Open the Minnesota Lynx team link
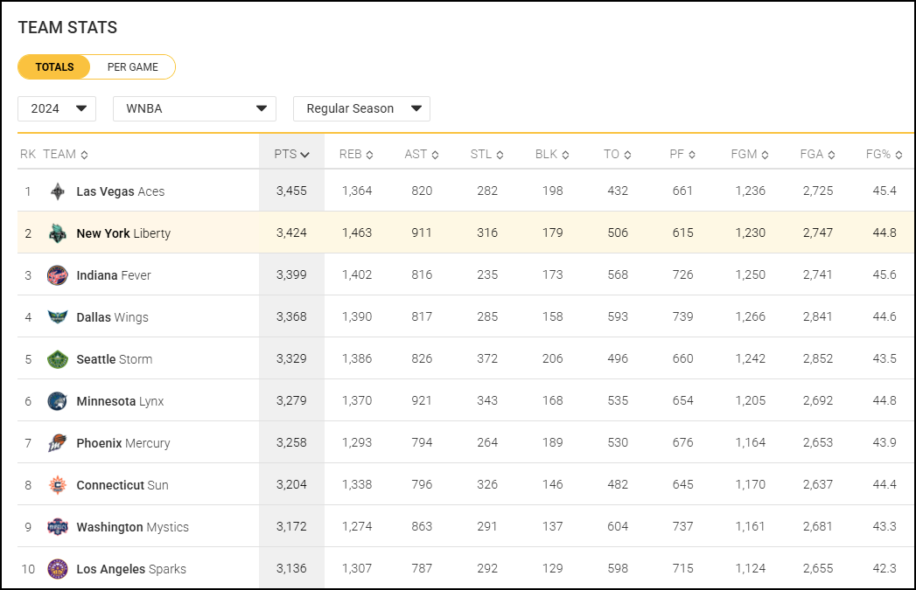Image resolution: width=916 pixels, height=590 pixels. pyautogui.click(x=120, y=401)
